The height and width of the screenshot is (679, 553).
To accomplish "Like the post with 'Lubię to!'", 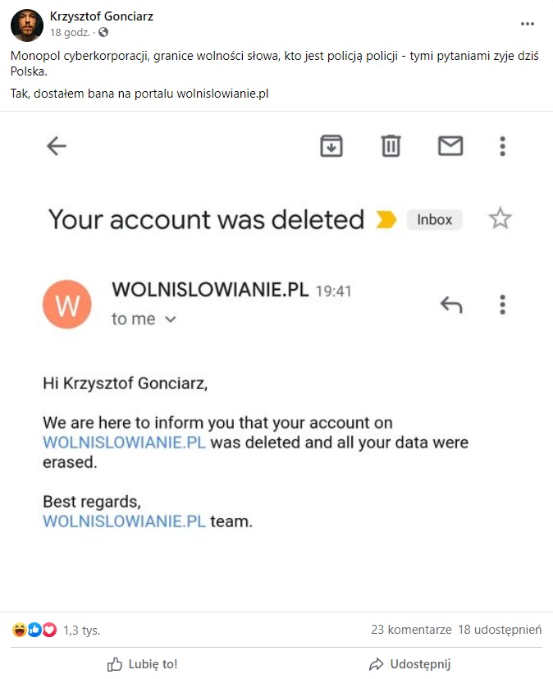I will coord(143,664).
